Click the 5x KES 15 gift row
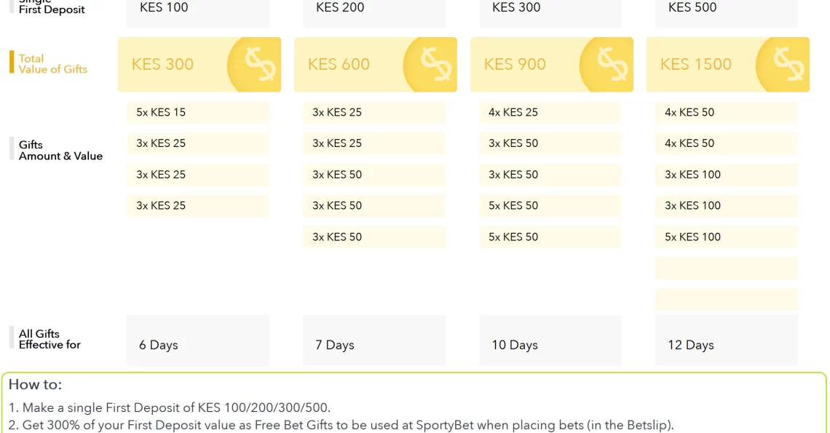The width and height of the screenshot is (830, 433). point(198,112)
